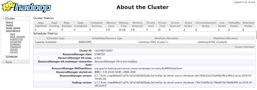Image resolution: width=257 pixels, height=90 pixels.
Task: Collapse the Cluster section arrow
Action: click(4, 18)
